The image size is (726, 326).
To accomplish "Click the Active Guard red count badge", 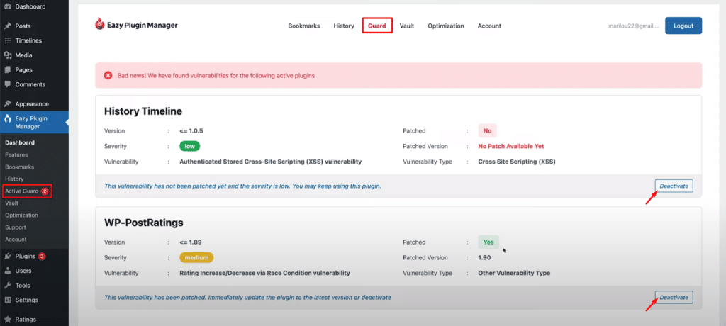I will (45, 191).
